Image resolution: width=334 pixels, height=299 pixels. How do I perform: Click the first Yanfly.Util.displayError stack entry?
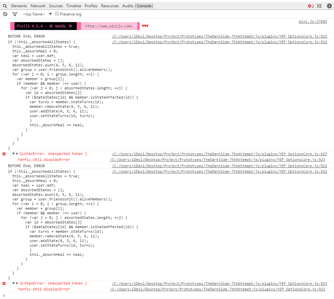click(44, 160)
